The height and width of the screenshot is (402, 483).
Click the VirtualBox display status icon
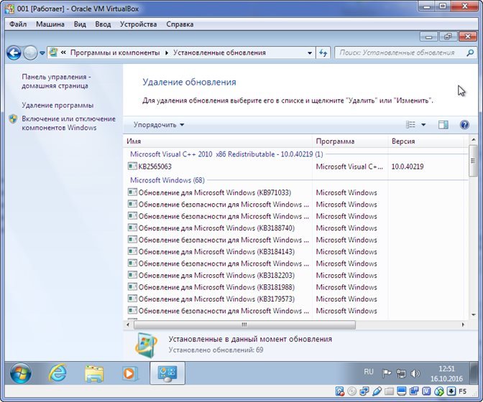pyautogui.click(x=402, y=391)
